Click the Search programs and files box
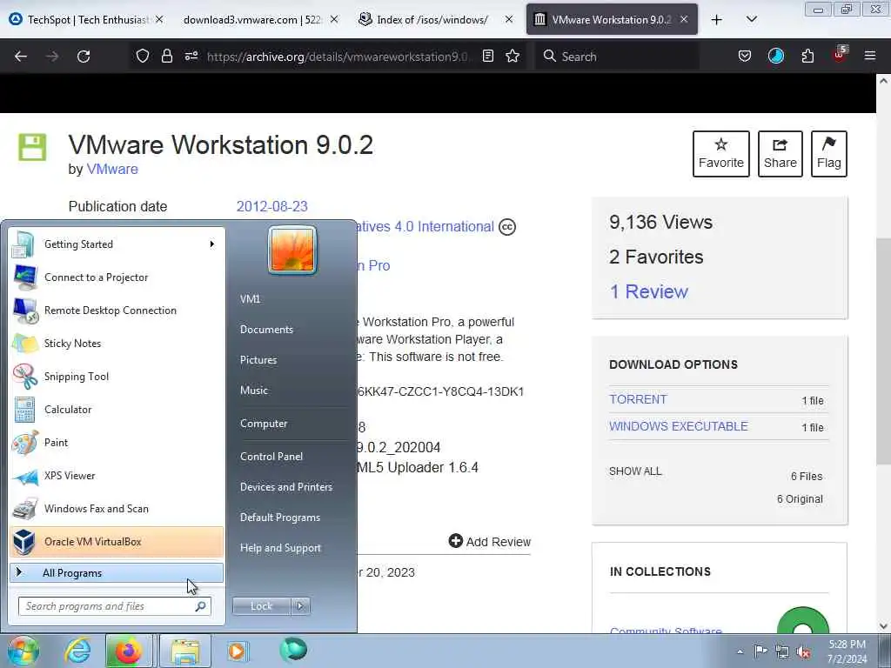This screenshot has width=891, height=668. pyautogui.click(x=114, y=606)
